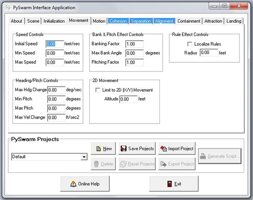The height and width of the screenshot is (200, 253).
Task: Focus the Max Speed input field
Action: [x=55, y=62]
